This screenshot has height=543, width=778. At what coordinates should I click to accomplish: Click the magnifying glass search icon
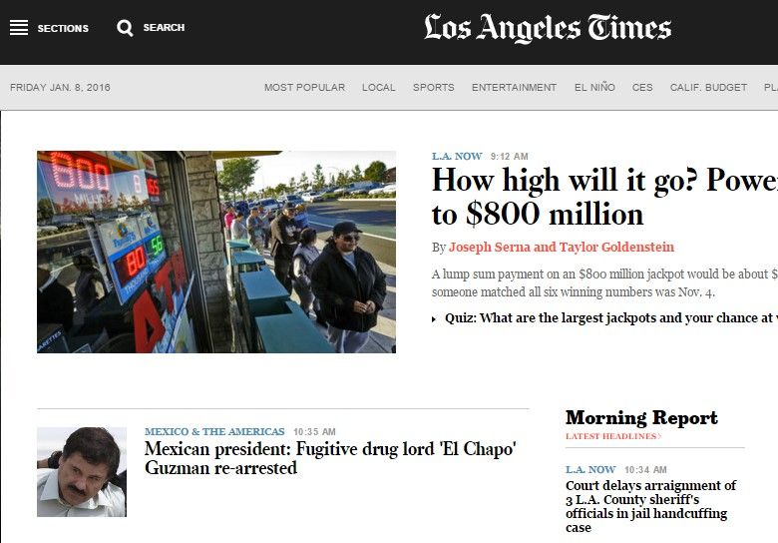[125, 28]
